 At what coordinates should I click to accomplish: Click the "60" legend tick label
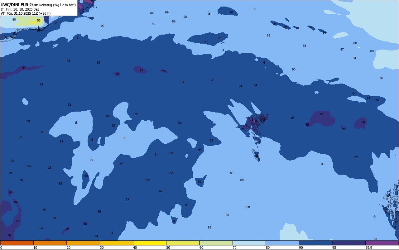click(201, 248)
